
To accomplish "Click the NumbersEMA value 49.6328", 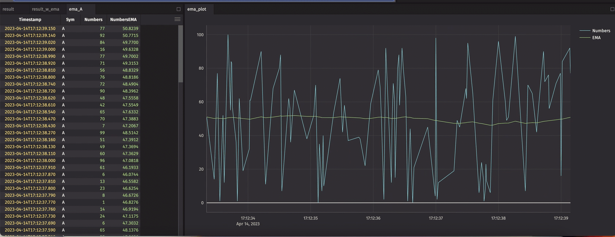I will pos(130,49).
